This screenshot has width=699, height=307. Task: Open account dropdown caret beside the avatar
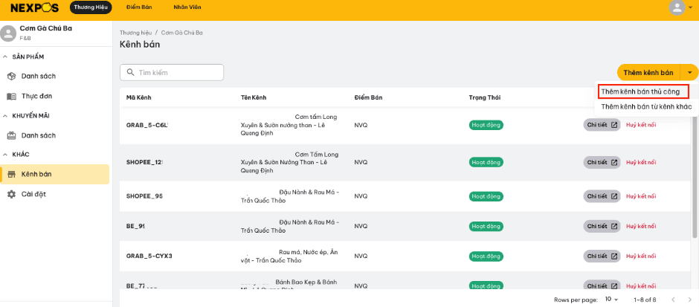(x=691, y=7)
